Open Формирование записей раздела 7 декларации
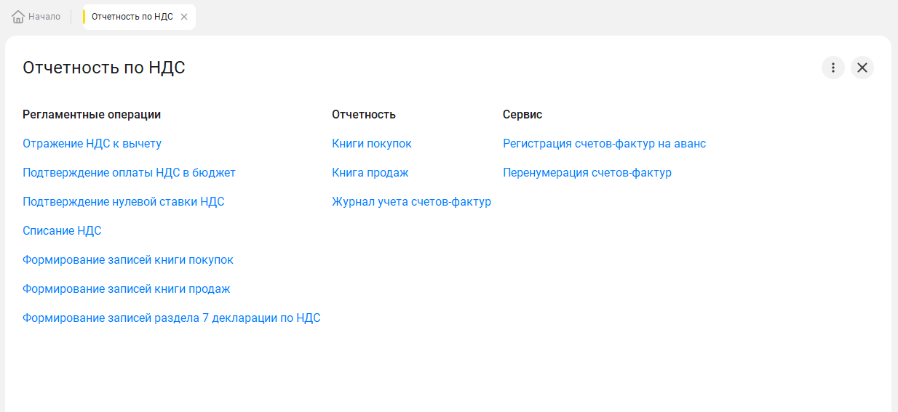Image resolution: width=898 pixels, height=412 pixels. [171, 318]
